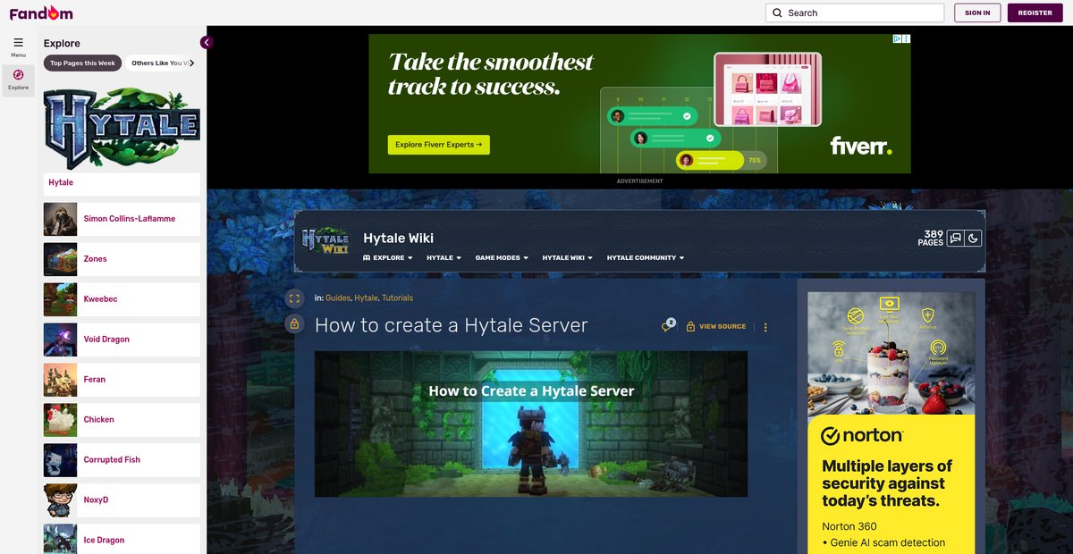Toggle dark/light theme moon icon
1073x554 pixels.
pyautogui.click(x=974, y=238)
